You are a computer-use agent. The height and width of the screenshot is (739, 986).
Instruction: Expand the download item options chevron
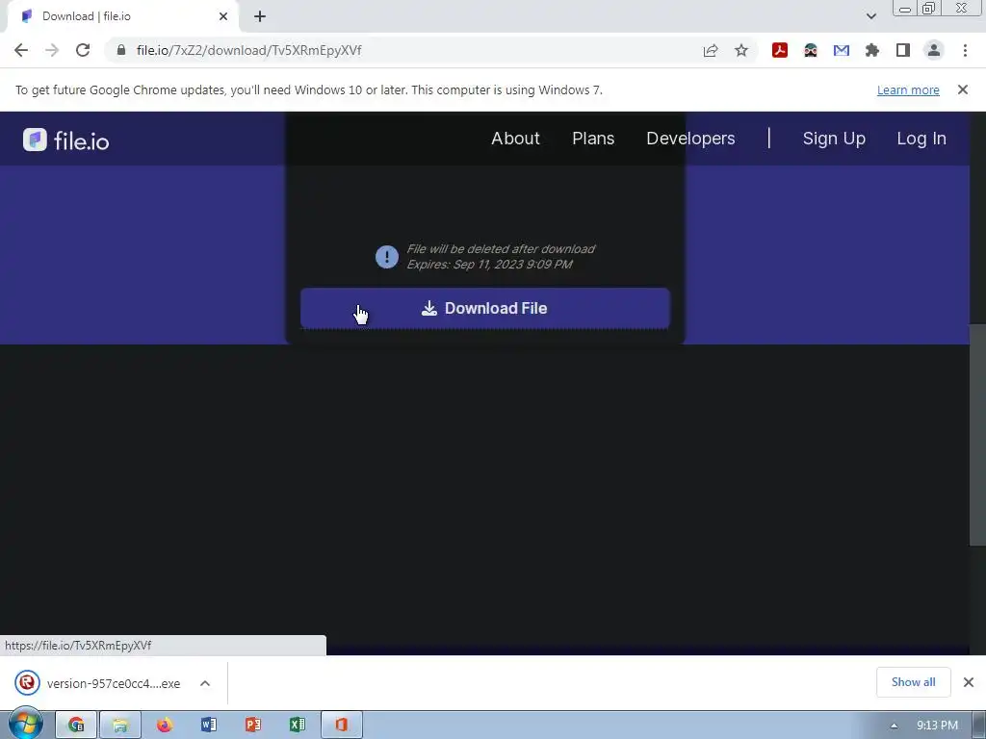pyautogui.click(x=205, y=683)
